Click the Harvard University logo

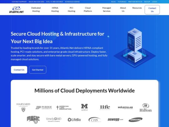(x=23, y=107)
